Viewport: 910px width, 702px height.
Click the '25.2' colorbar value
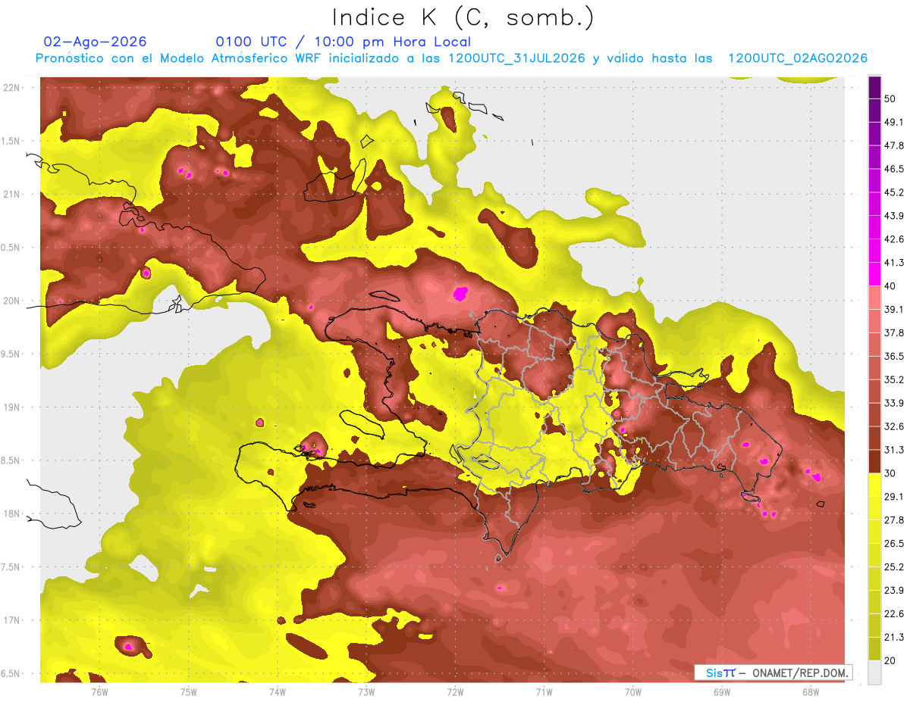click(894, 566)
